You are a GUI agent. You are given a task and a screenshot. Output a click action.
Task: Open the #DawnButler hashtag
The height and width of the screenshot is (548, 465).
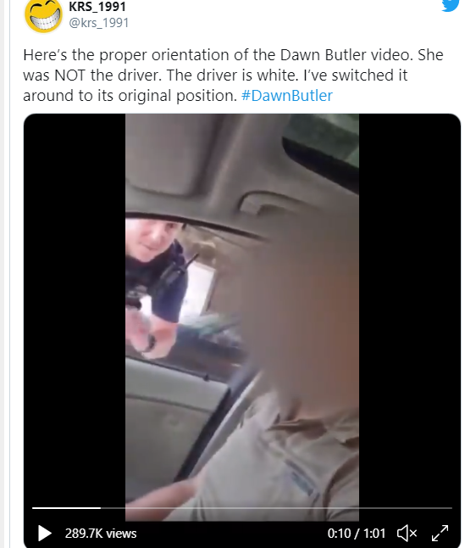coord(287,95)
